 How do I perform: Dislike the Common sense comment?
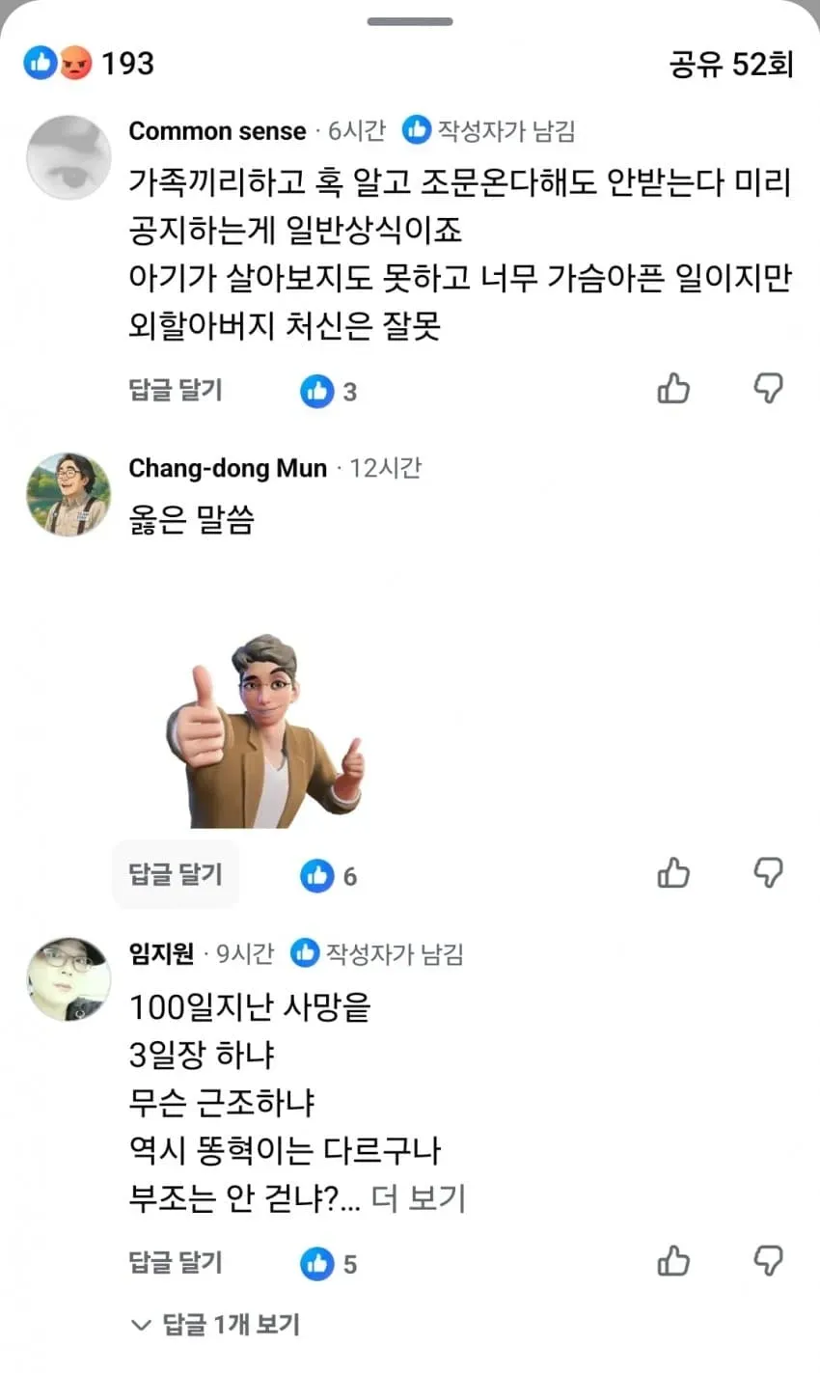click(768, 389)
